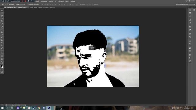196x110 pixels.
Task: Toggle the Автовыбор checkbox
Action: (8, 5)
